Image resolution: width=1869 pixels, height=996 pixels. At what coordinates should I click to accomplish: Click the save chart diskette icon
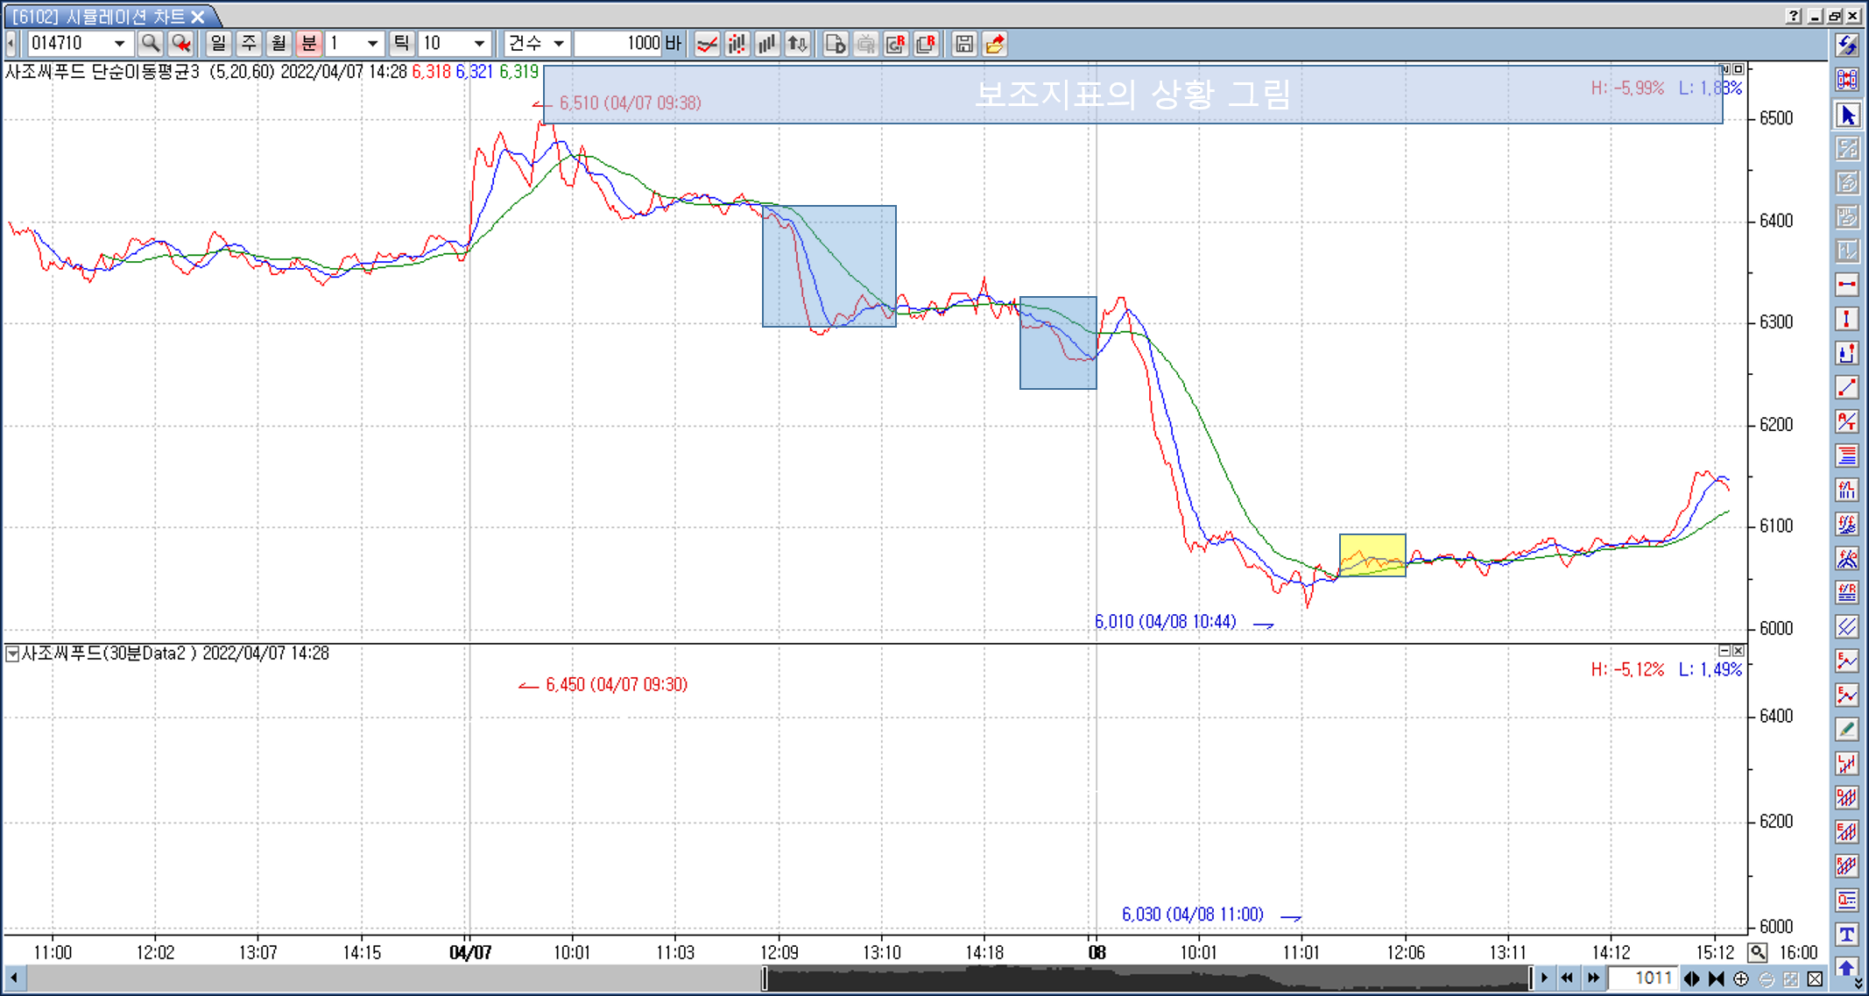(x=963, y=44)
